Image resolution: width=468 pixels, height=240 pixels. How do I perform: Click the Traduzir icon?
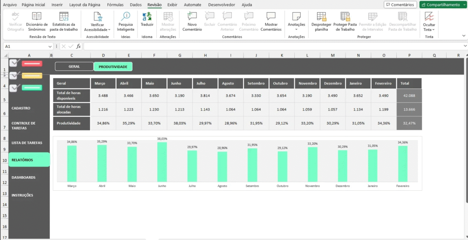point(147,17)
